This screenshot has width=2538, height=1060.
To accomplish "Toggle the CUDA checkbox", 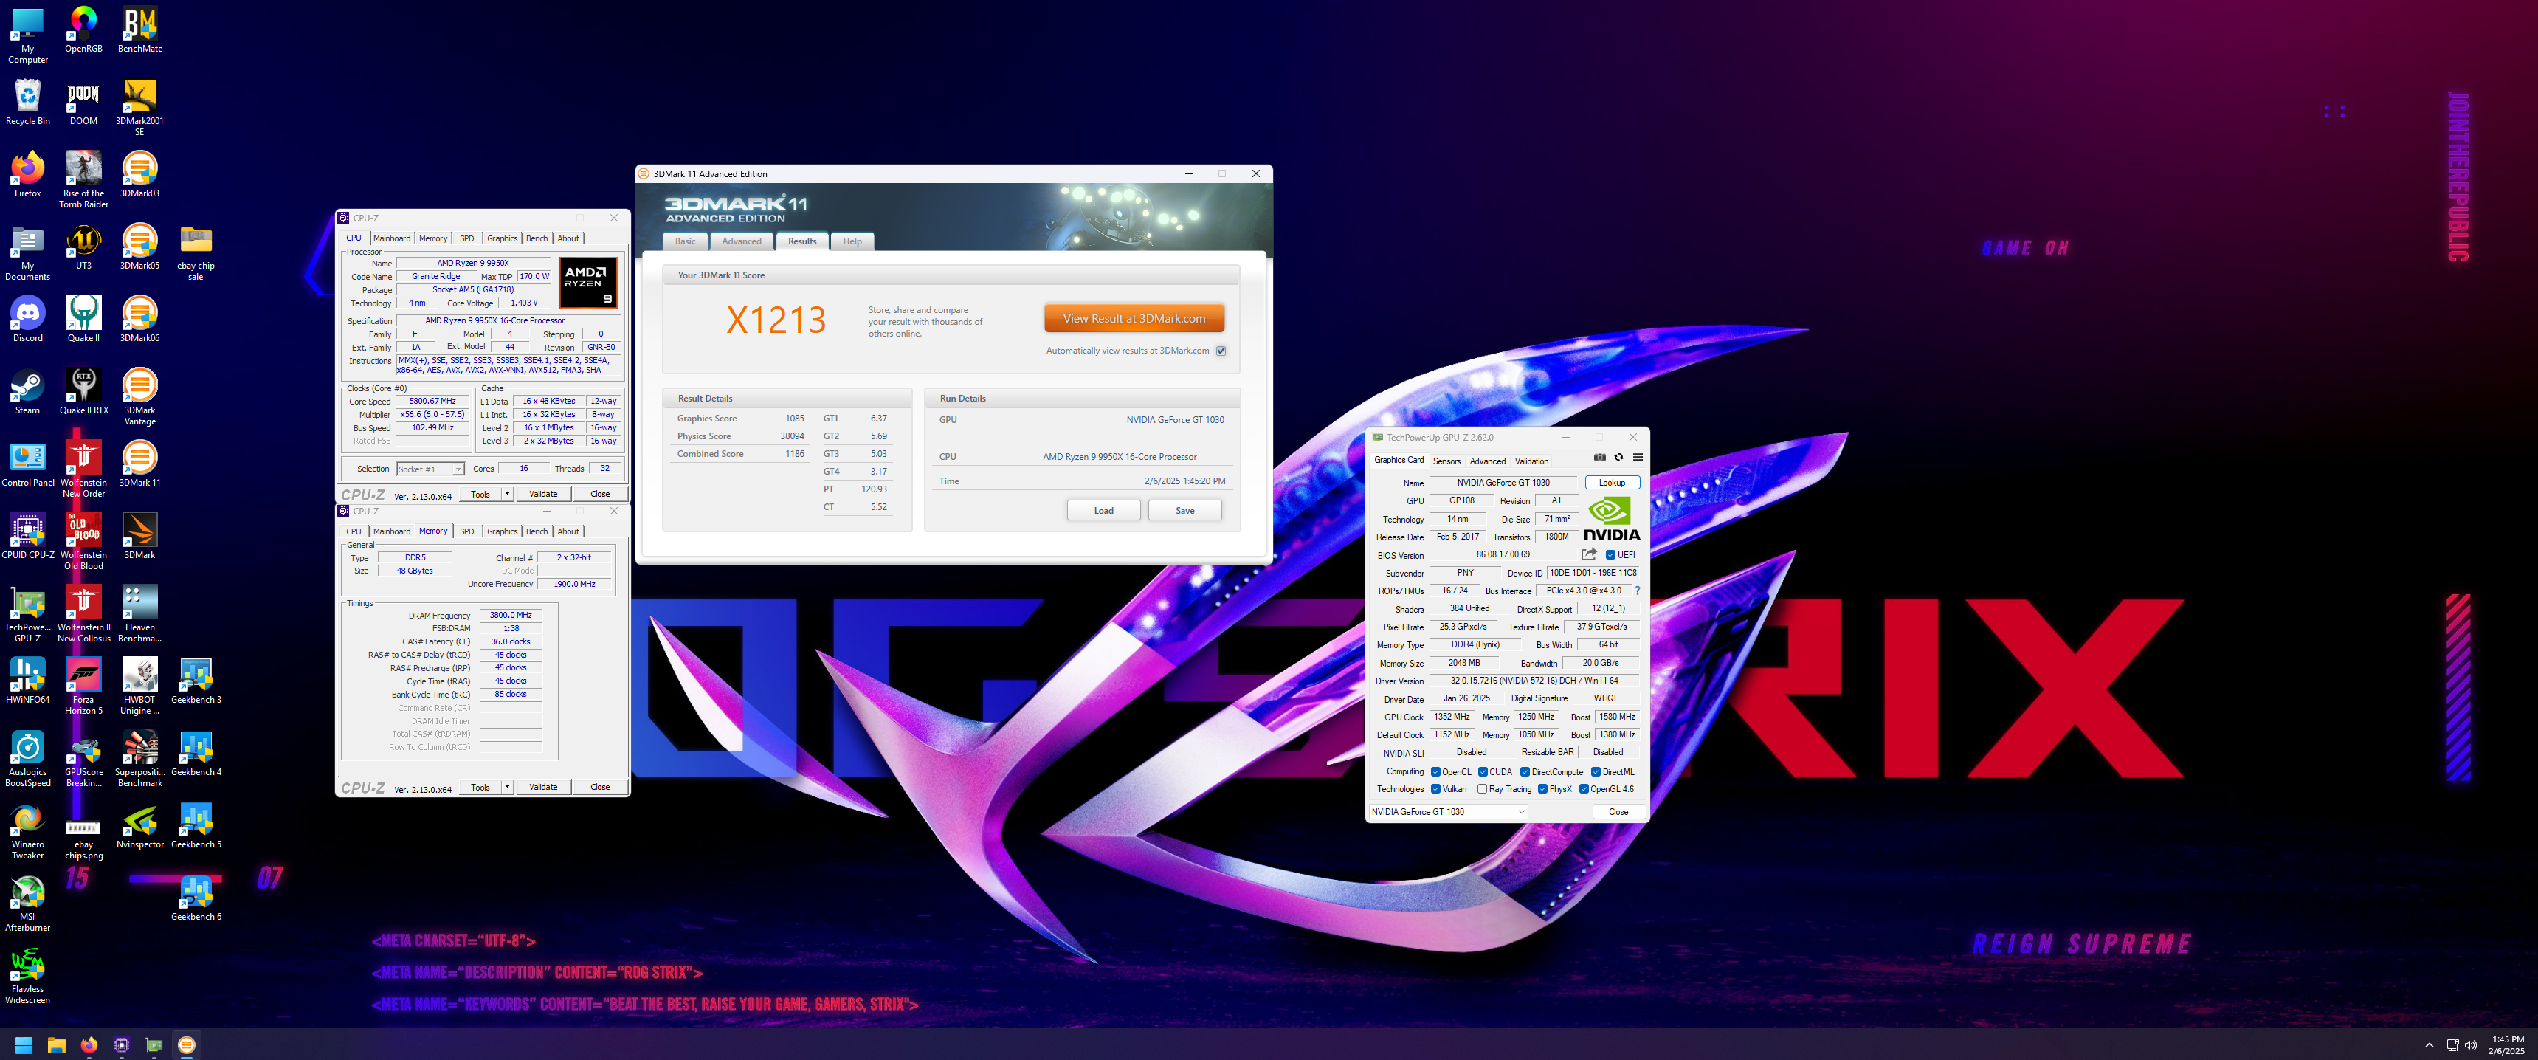I will coord(1483,771).
